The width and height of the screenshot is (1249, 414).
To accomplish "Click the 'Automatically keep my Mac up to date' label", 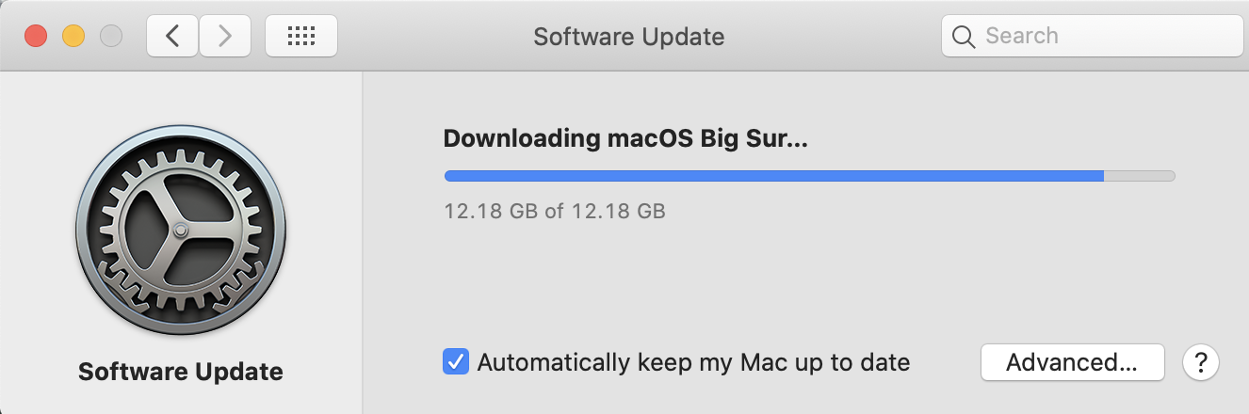I will click(693, 362).
